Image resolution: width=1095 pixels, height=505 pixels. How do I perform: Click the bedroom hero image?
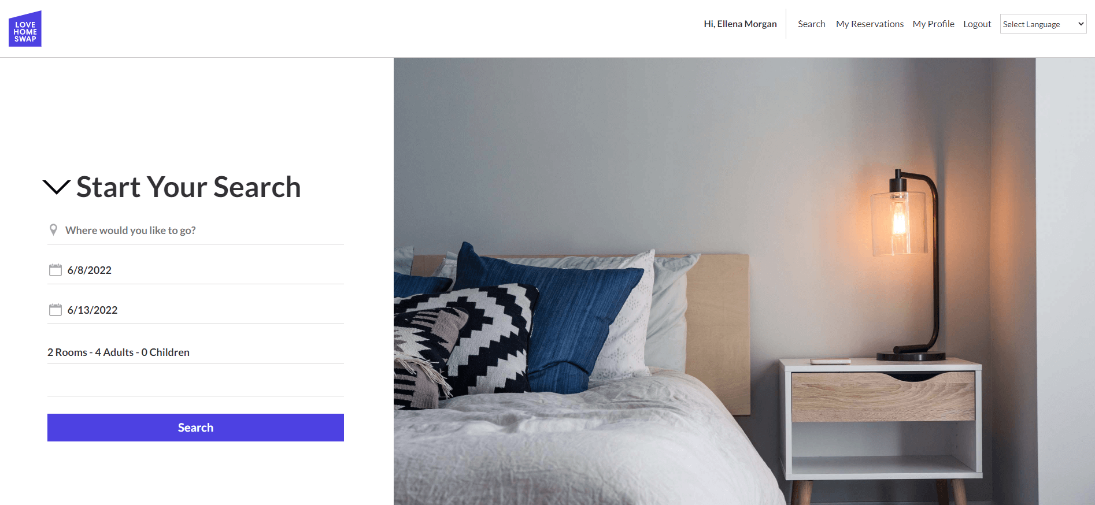coord(744,281)
